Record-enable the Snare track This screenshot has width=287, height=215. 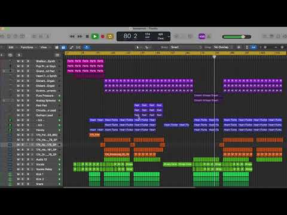(x=28, y=184)
